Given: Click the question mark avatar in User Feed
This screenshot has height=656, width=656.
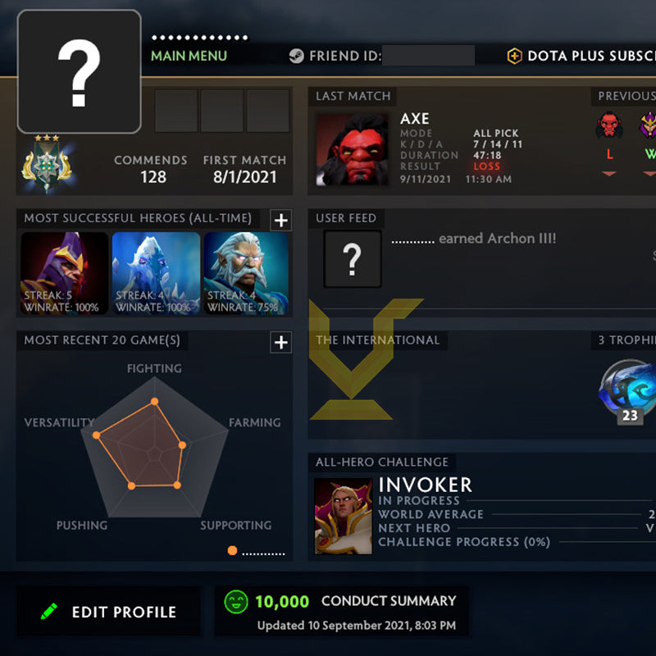Looking at the screenshot, I should coord(353,259).
